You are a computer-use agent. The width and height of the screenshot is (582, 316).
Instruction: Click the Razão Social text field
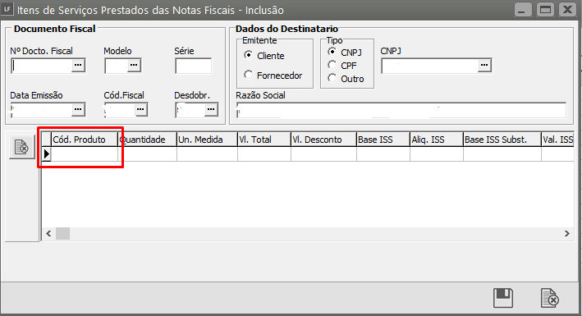tap(401, 110)
